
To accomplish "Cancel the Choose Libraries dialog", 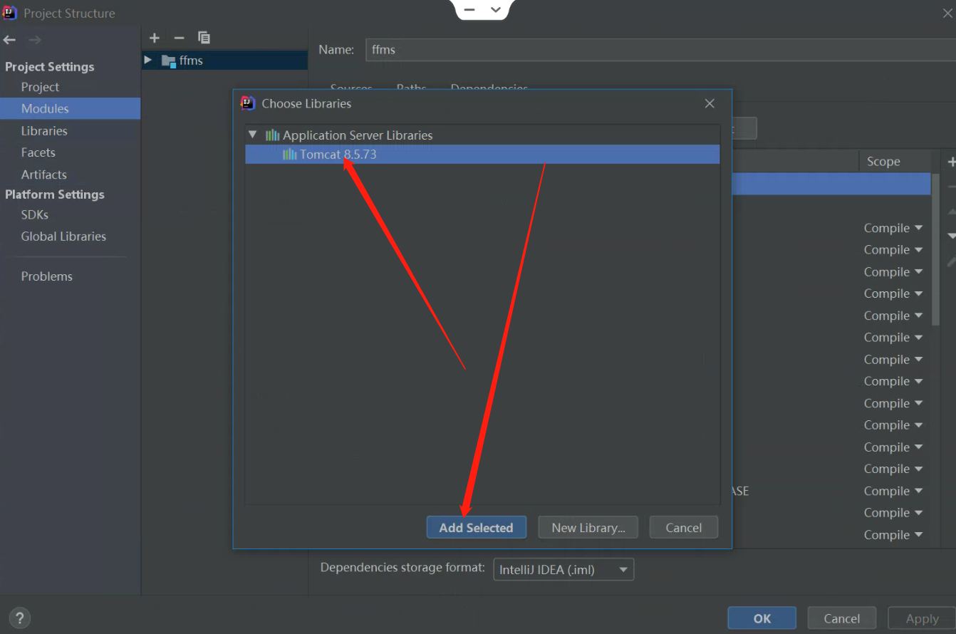I will click(683, 528).
